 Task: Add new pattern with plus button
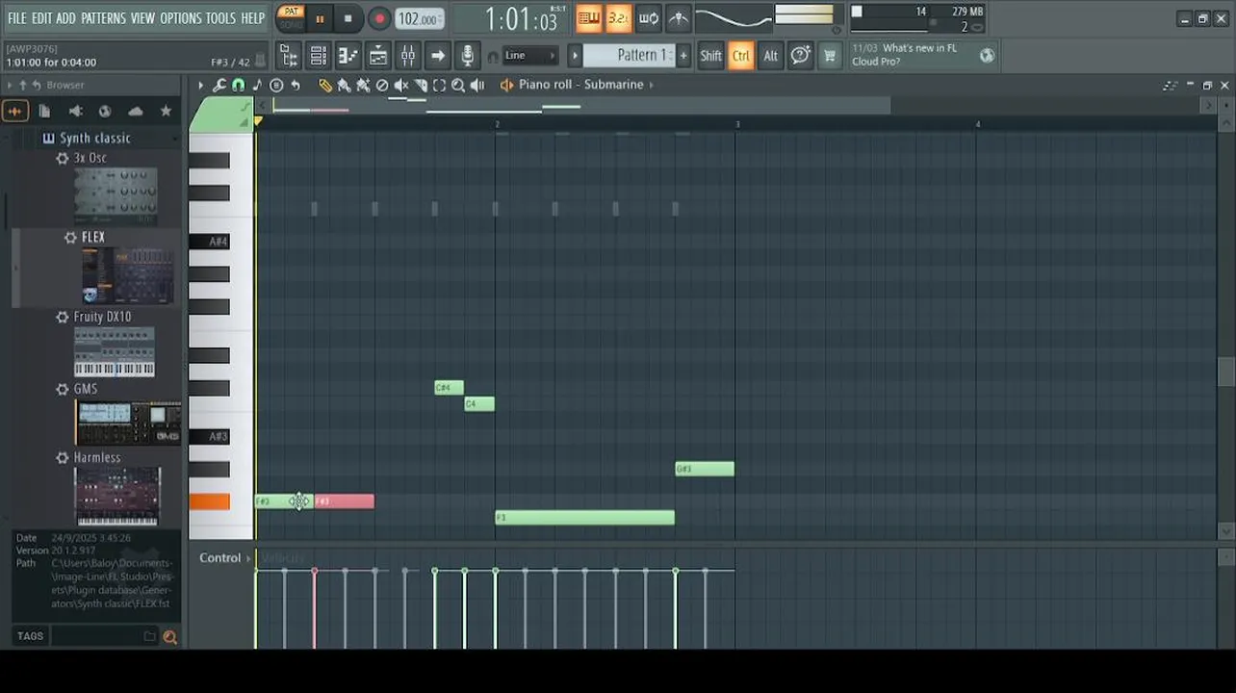(683, 56)
